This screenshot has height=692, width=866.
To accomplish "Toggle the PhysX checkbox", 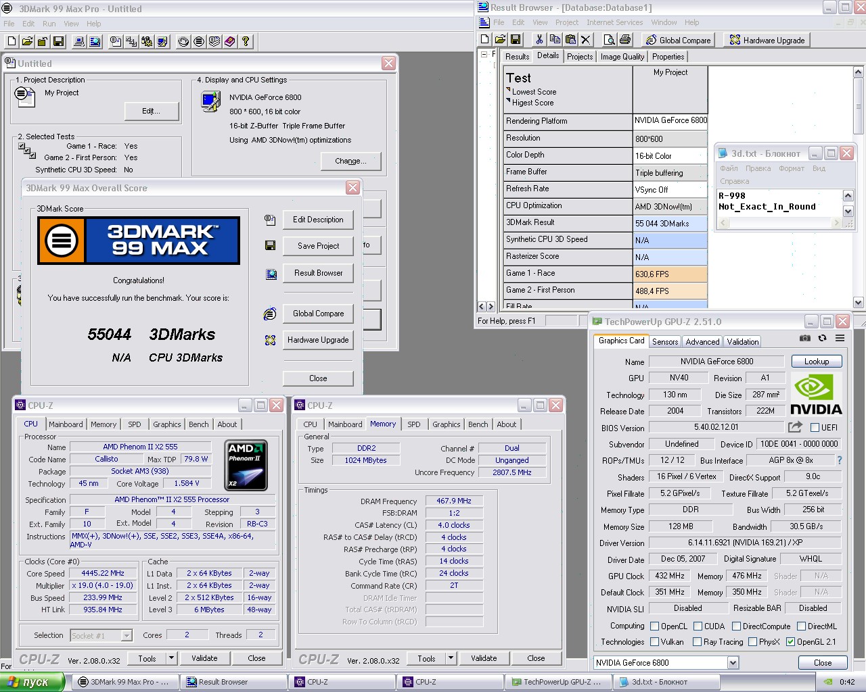I will point(752,642).
